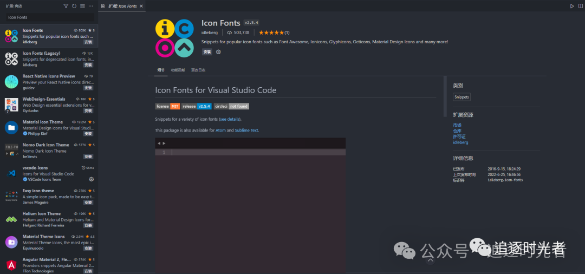Open the 许可证 license resource link
Image resolution: width=585 pixels, height=274 pixels.
pyautogui.click(x=459, y=136)
